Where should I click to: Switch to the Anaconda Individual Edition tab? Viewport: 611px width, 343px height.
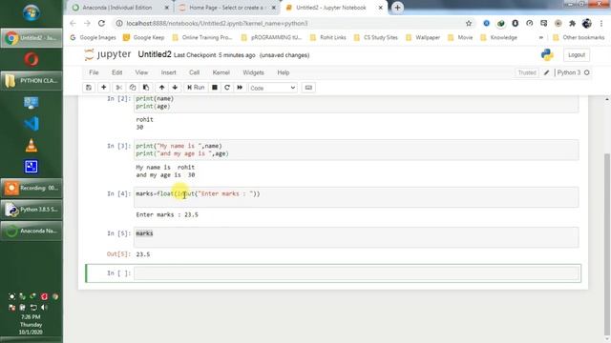tap(116, 8)
